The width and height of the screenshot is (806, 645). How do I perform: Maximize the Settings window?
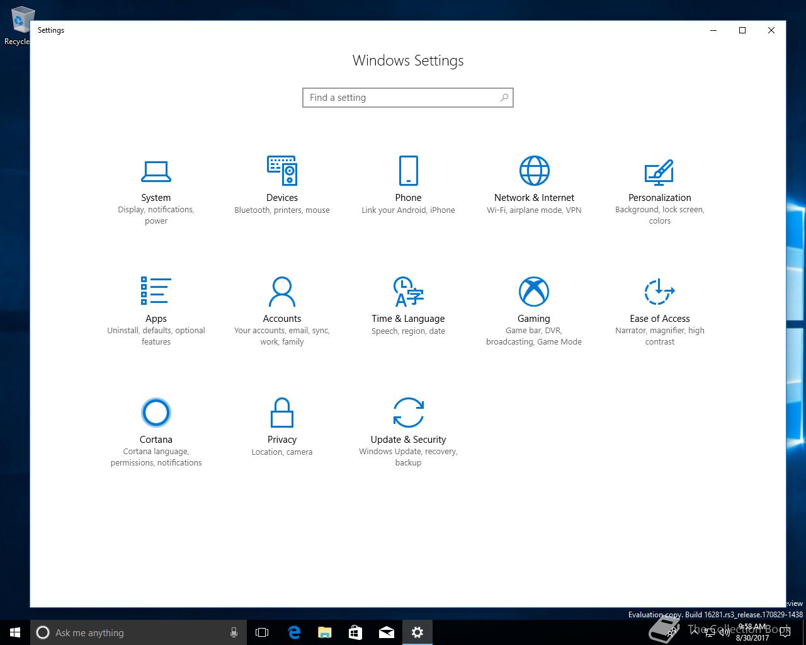[742, 30]
